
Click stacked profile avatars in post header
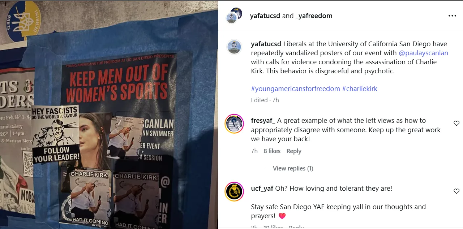[234, 15]
